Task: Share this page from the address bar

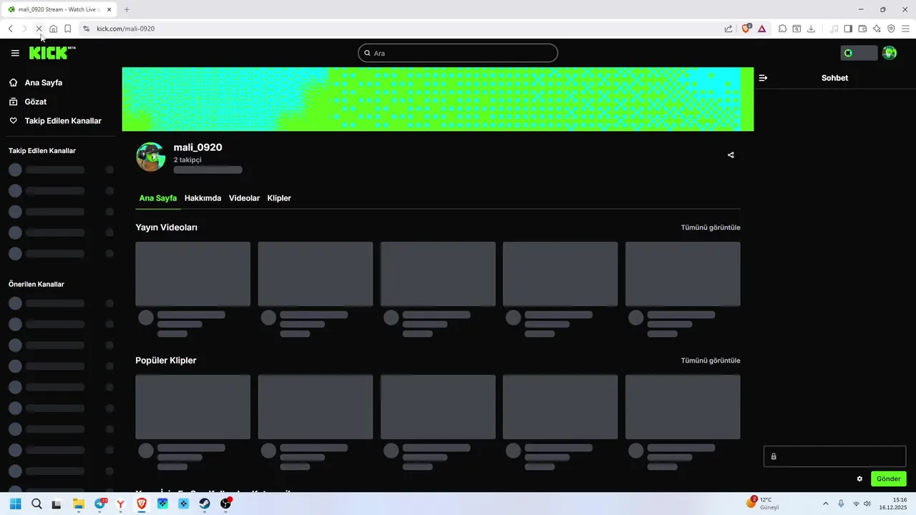Action: click(729, 29)
